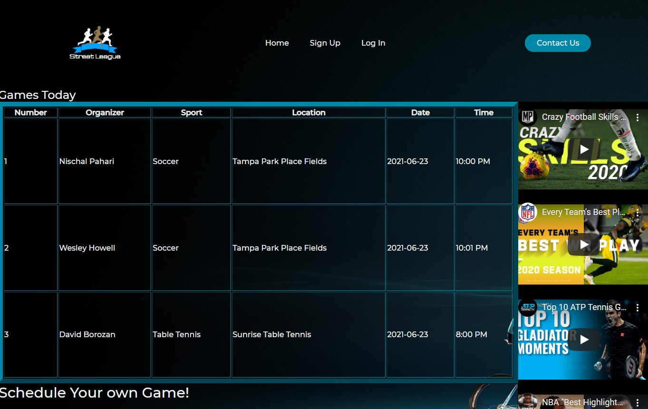Click the date in David Borozan's row
Screen dimensions: 648x409
pos(420,334)
